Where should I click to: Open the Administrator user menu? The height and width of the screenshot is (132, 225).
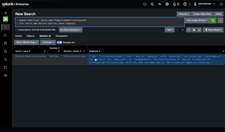[204, 4]
